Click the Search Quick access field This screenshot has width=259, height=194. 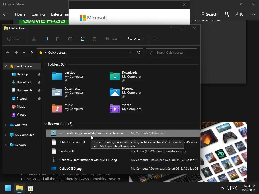[172, 53]
